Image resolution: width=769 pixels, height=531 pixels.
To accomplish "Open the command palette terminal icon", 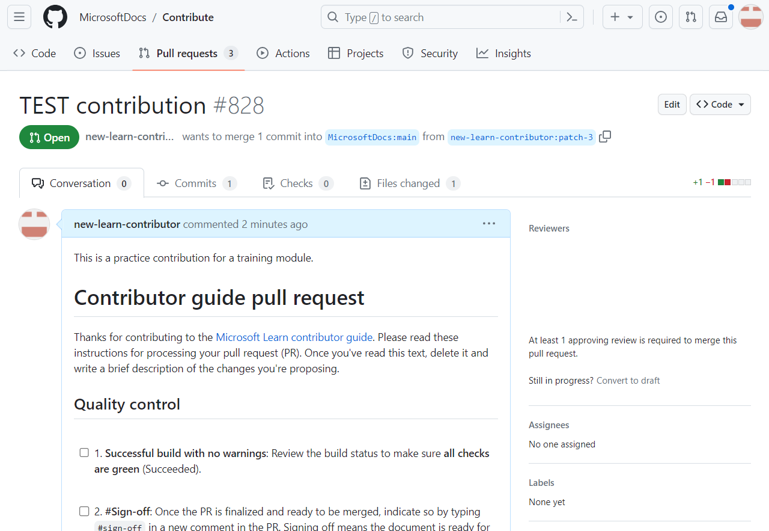I will 571,17.
